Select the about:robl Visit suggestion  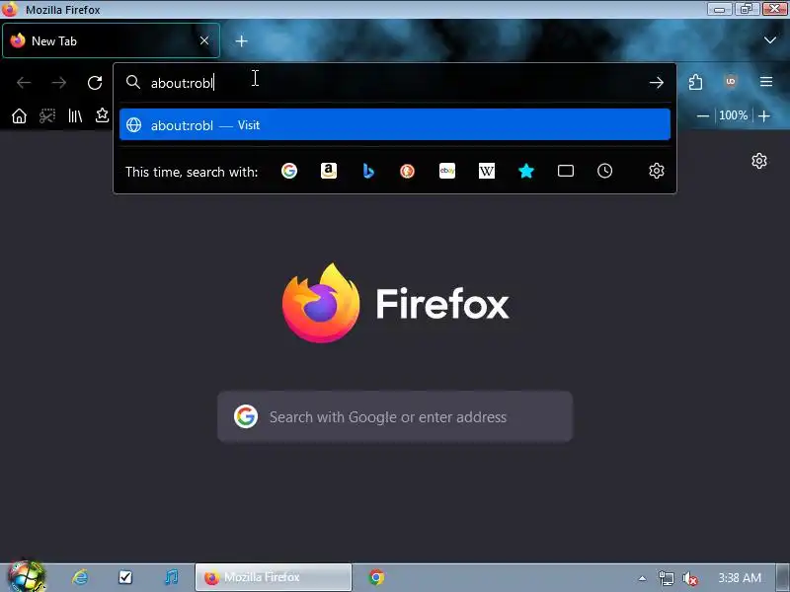tap(395, 125)
